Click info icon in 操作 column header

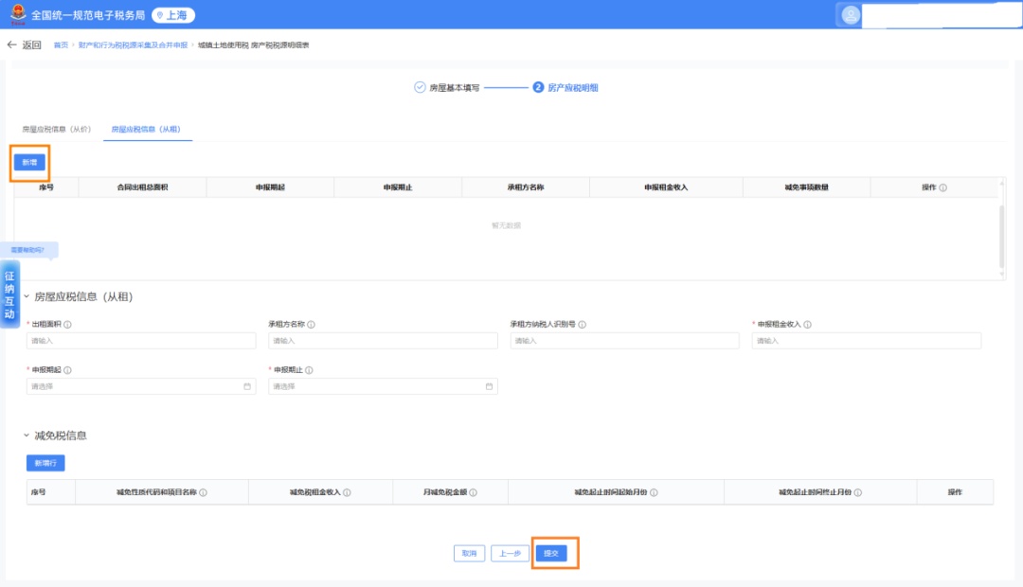click(943, 187)
